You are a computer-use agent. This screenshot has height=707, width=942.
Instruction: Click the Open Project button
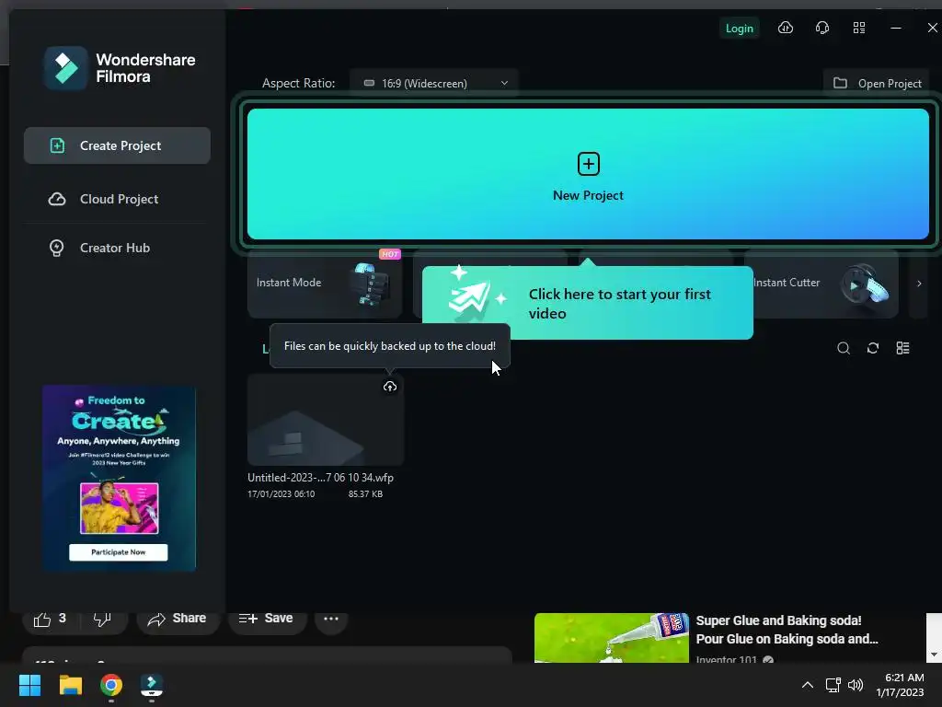[x=877, y=83]
